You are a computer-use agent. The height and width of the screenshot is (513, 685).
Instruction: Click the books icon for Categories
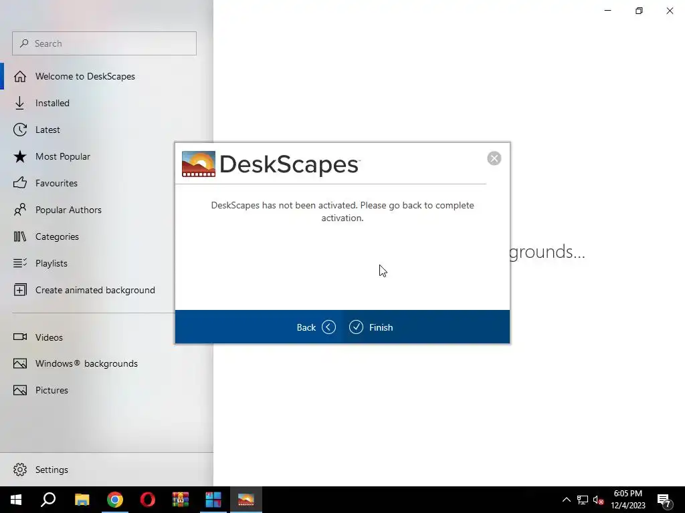19,237
